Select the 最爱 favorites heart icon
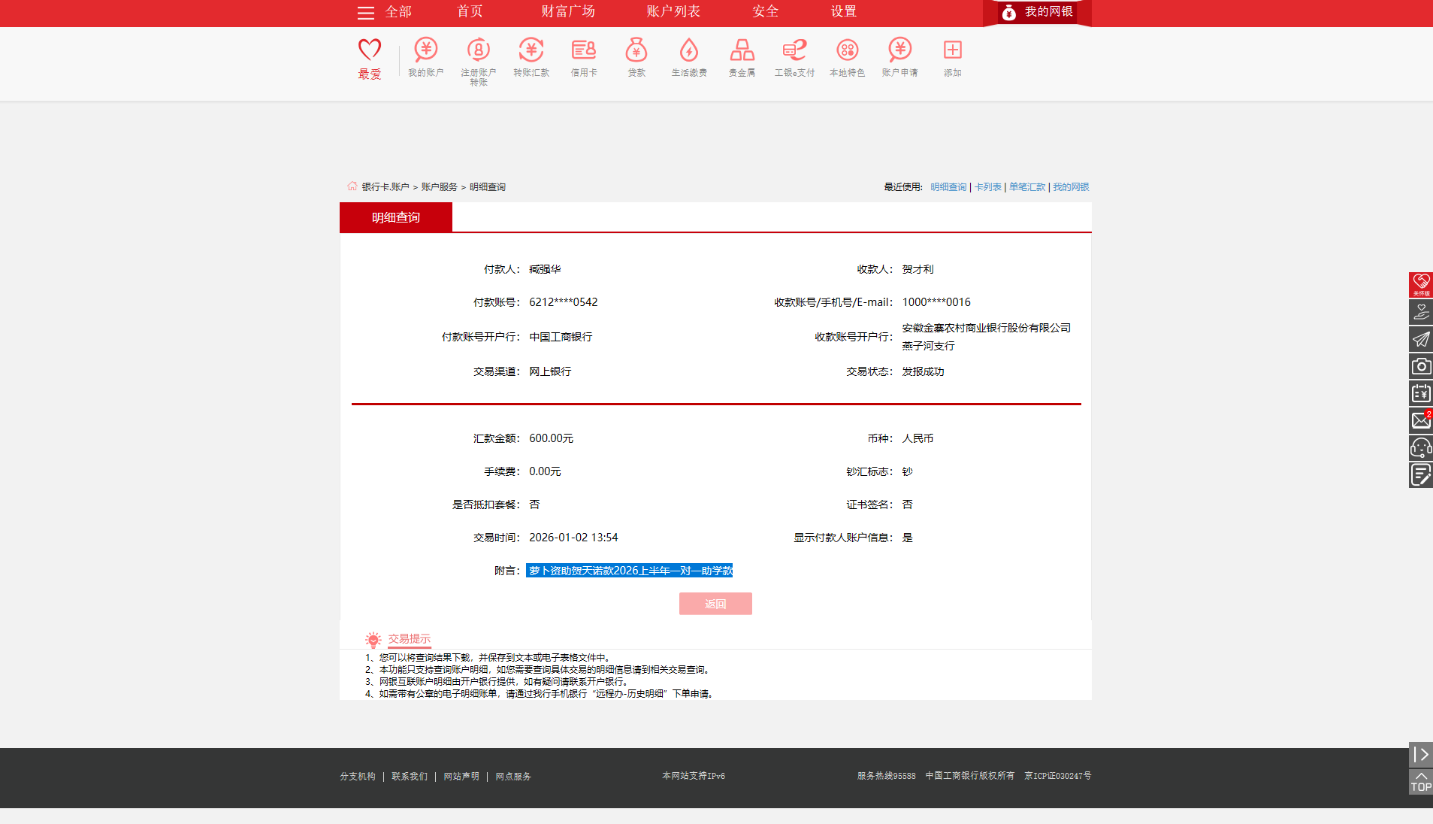The height and width of the screenshot is (824, 1433). click(x=369, y=59)
